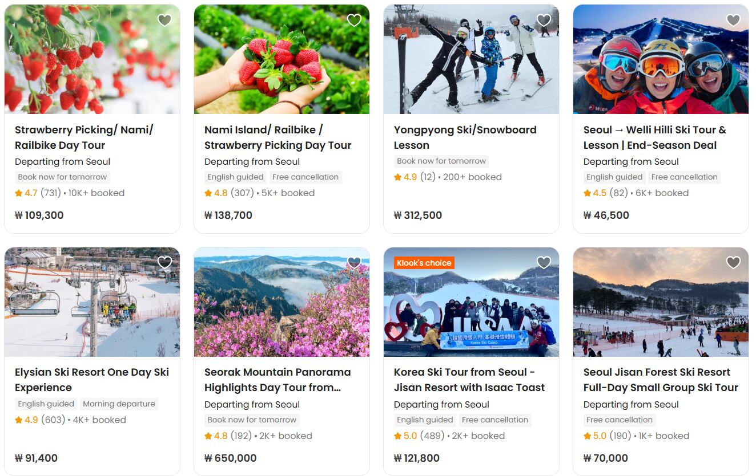Open Strawberry Picking/ Nami/ Railbike Day Tour title
This screenshot has width=756, height=476.
pos(84,137)
